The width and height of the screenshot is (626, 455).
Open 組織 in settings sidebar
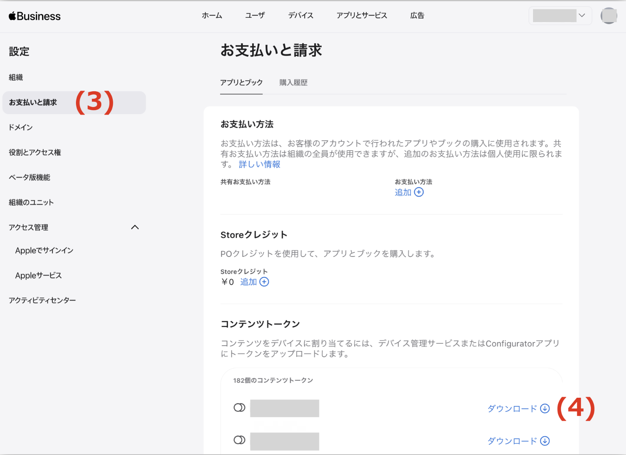[16, 77]
